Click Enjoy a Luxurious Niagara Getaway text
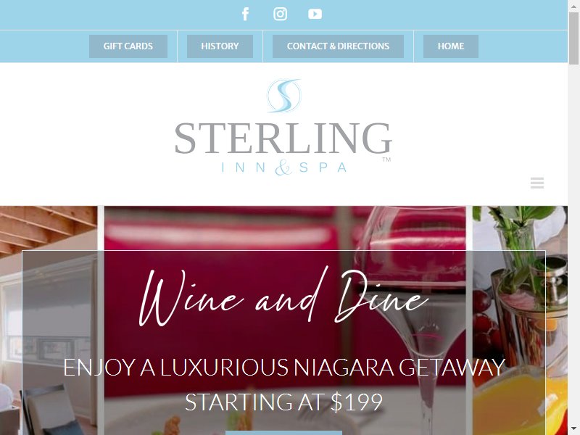580x435 pixels. coord(283,368)
